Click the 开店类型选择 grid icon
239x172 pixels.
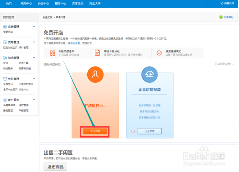(53, 53)
